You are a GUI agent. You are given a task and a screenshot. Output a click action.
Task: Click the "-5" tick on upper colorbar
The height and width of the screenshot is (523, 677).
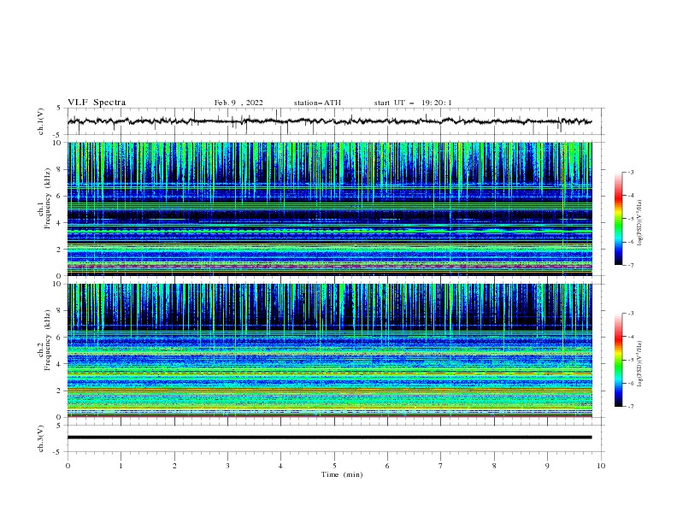[630, 219]
